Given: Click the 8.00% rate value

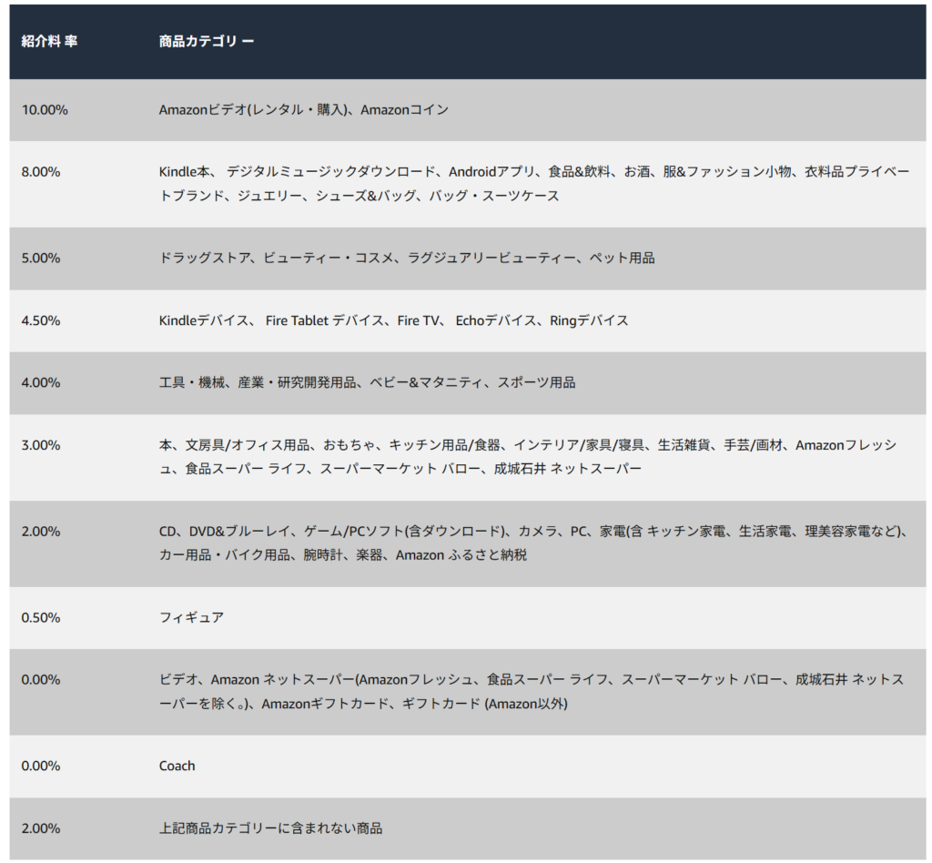Looking at the screenshot, I should tap(38, 169).
